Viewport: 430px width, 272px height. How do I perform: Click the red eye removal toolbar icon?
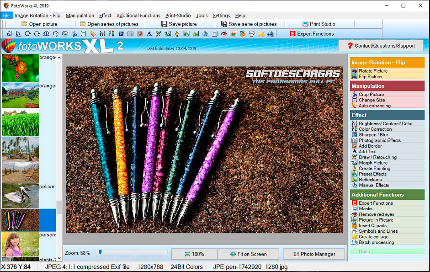click(x=224, y=34)
